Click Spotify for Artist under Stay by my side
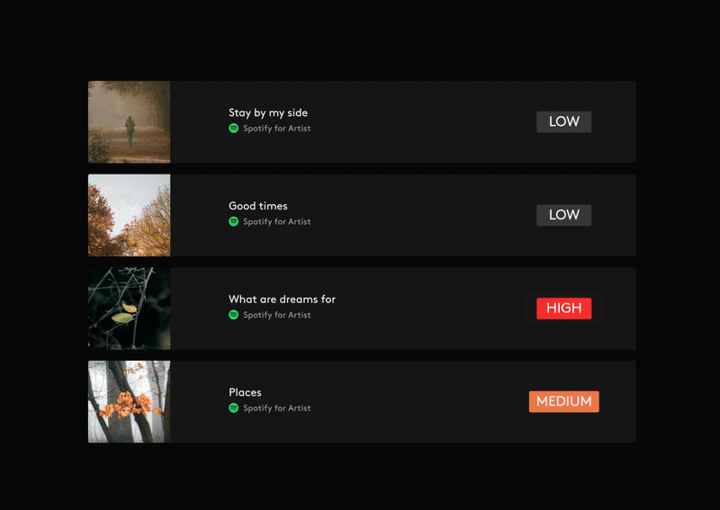Screen dimensions: 720x510 click(x=277, y=129)
